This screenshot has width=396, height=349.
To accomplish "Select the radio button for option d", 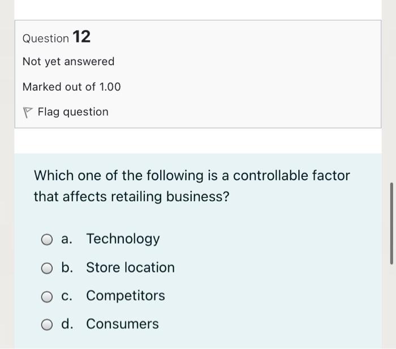I will tap(48, 325).
